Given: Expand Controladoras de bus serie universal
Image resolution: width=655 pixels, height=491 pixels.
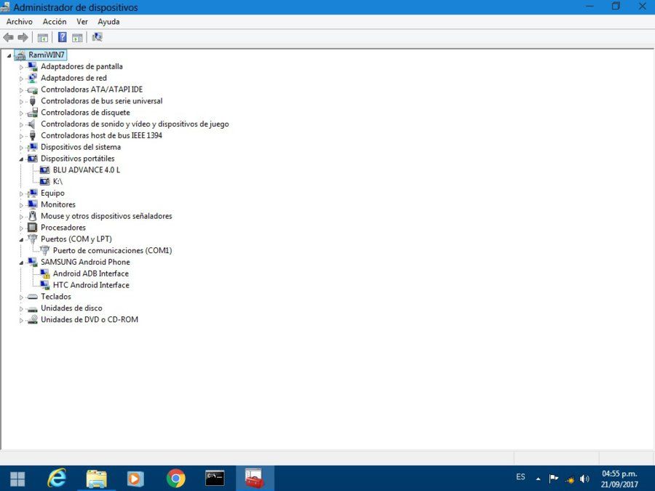Looking at the screenshot, I should [21, 101].
